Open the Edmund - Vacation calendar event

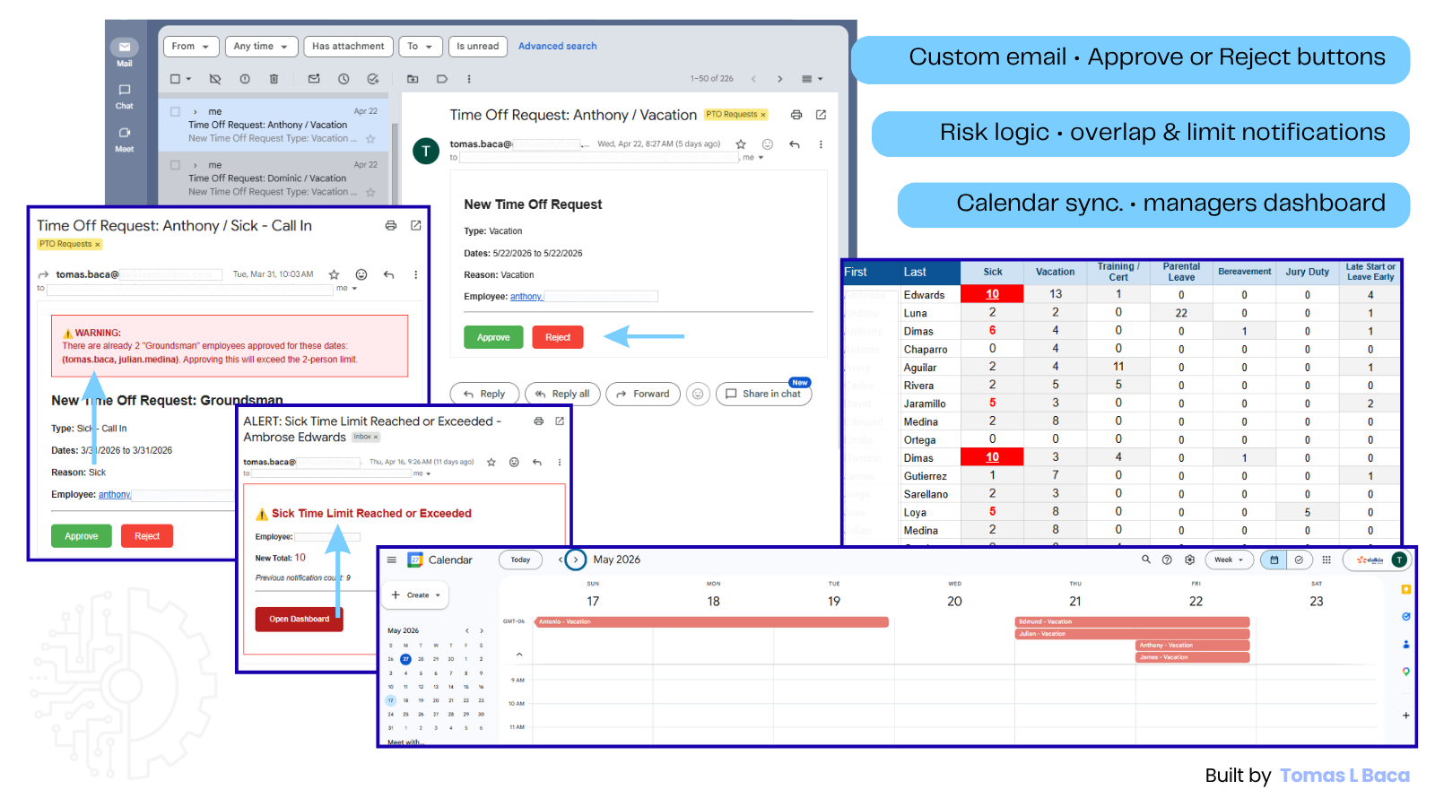tap(1132, 621)
